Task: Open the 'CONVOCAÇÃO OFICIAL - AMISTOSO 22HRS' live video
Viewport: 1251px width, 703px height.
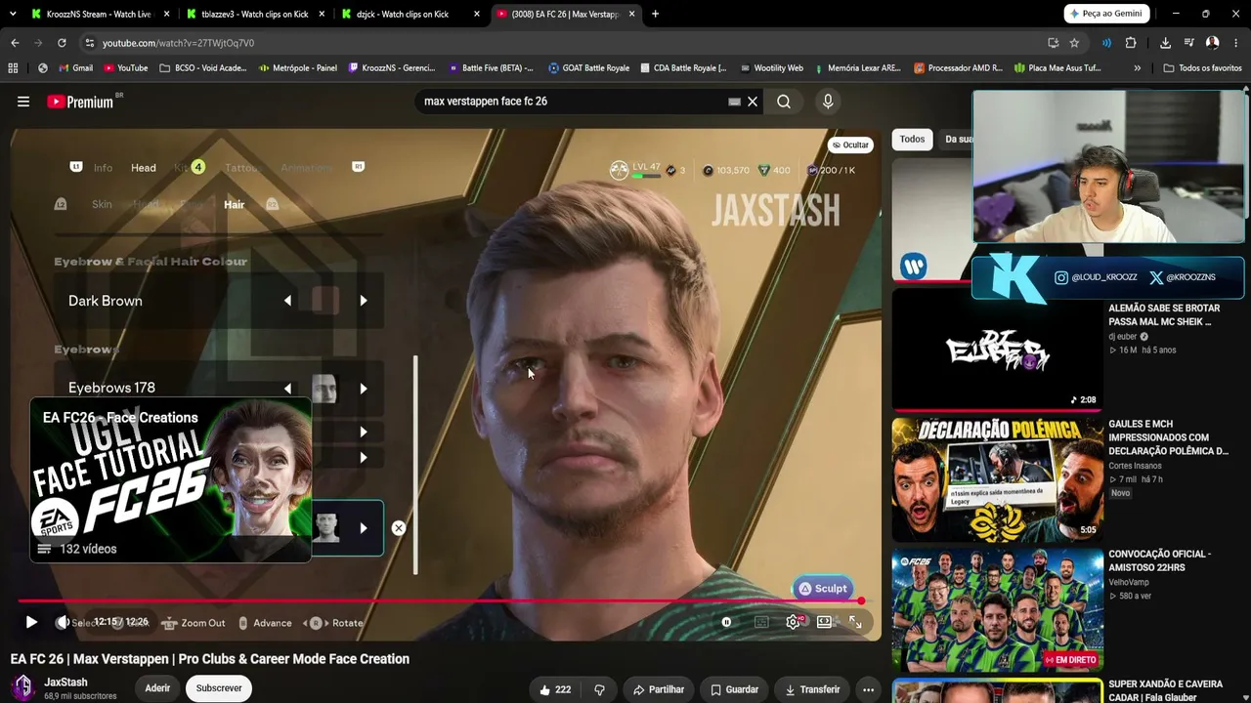Action: pos(996,610)
